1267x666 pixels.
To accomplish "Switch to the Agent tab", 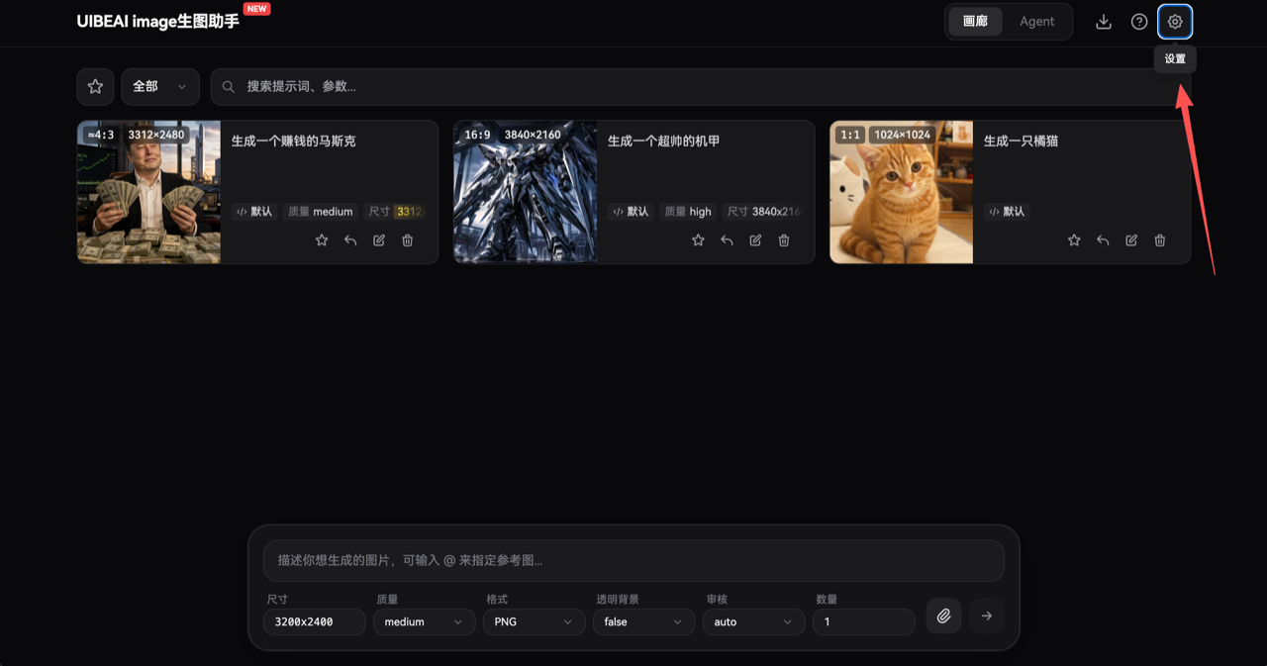I will 1036,22.
